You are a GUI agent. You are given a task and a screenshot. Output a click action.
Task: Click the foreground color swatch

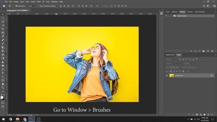[2, 98]
